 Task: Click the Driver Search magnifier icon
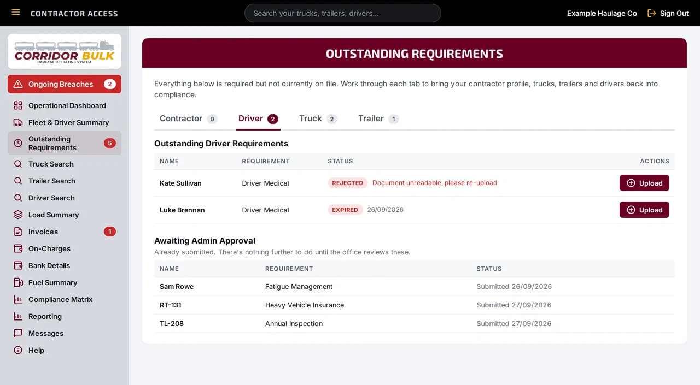(x=18, y=198)
